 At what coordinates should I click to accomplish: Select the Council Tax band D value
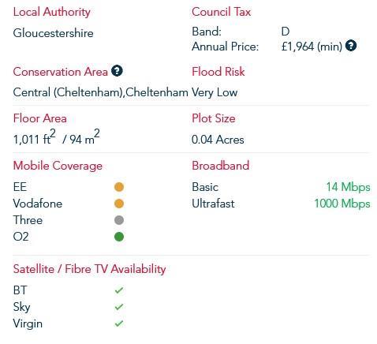(x=286, y=32)
